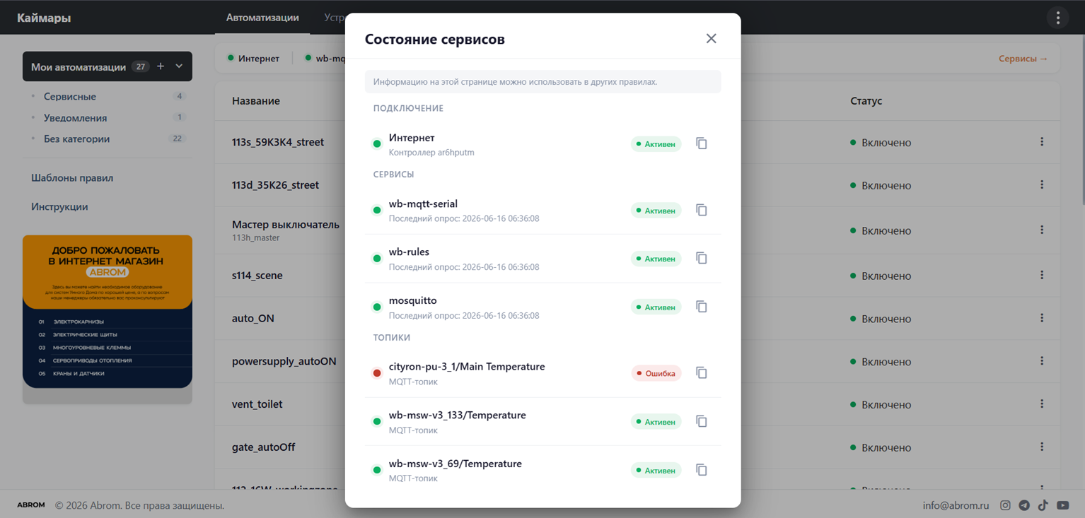This screenshot has height=518, width=1085.
Task: Open Telegram link in footer
Action: pyautogui.click(x=1024, y=505)
